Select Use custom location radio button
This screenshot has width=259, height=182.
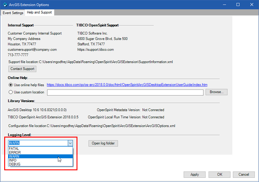11,92
